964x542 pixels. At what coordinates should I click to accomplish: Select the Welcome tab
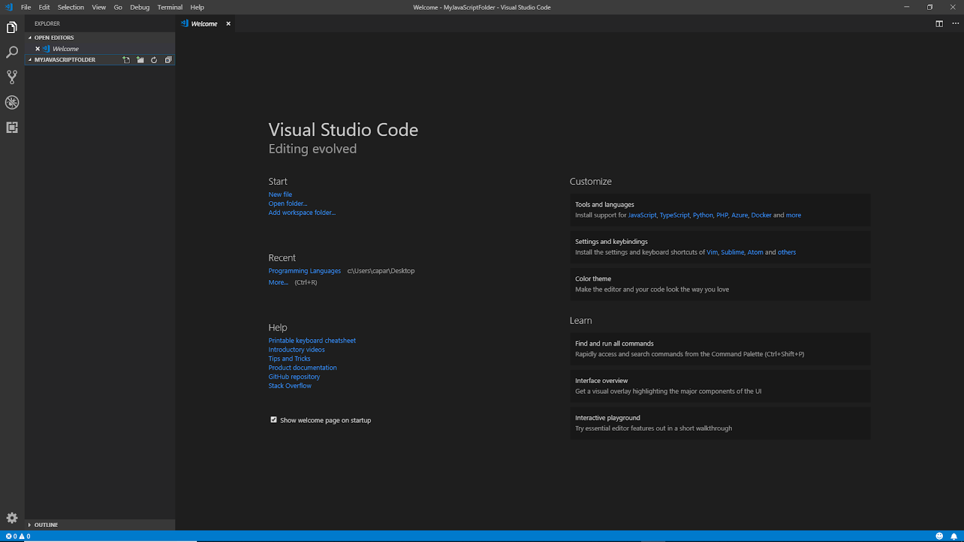pyautogui.click(x=204, y=23)
